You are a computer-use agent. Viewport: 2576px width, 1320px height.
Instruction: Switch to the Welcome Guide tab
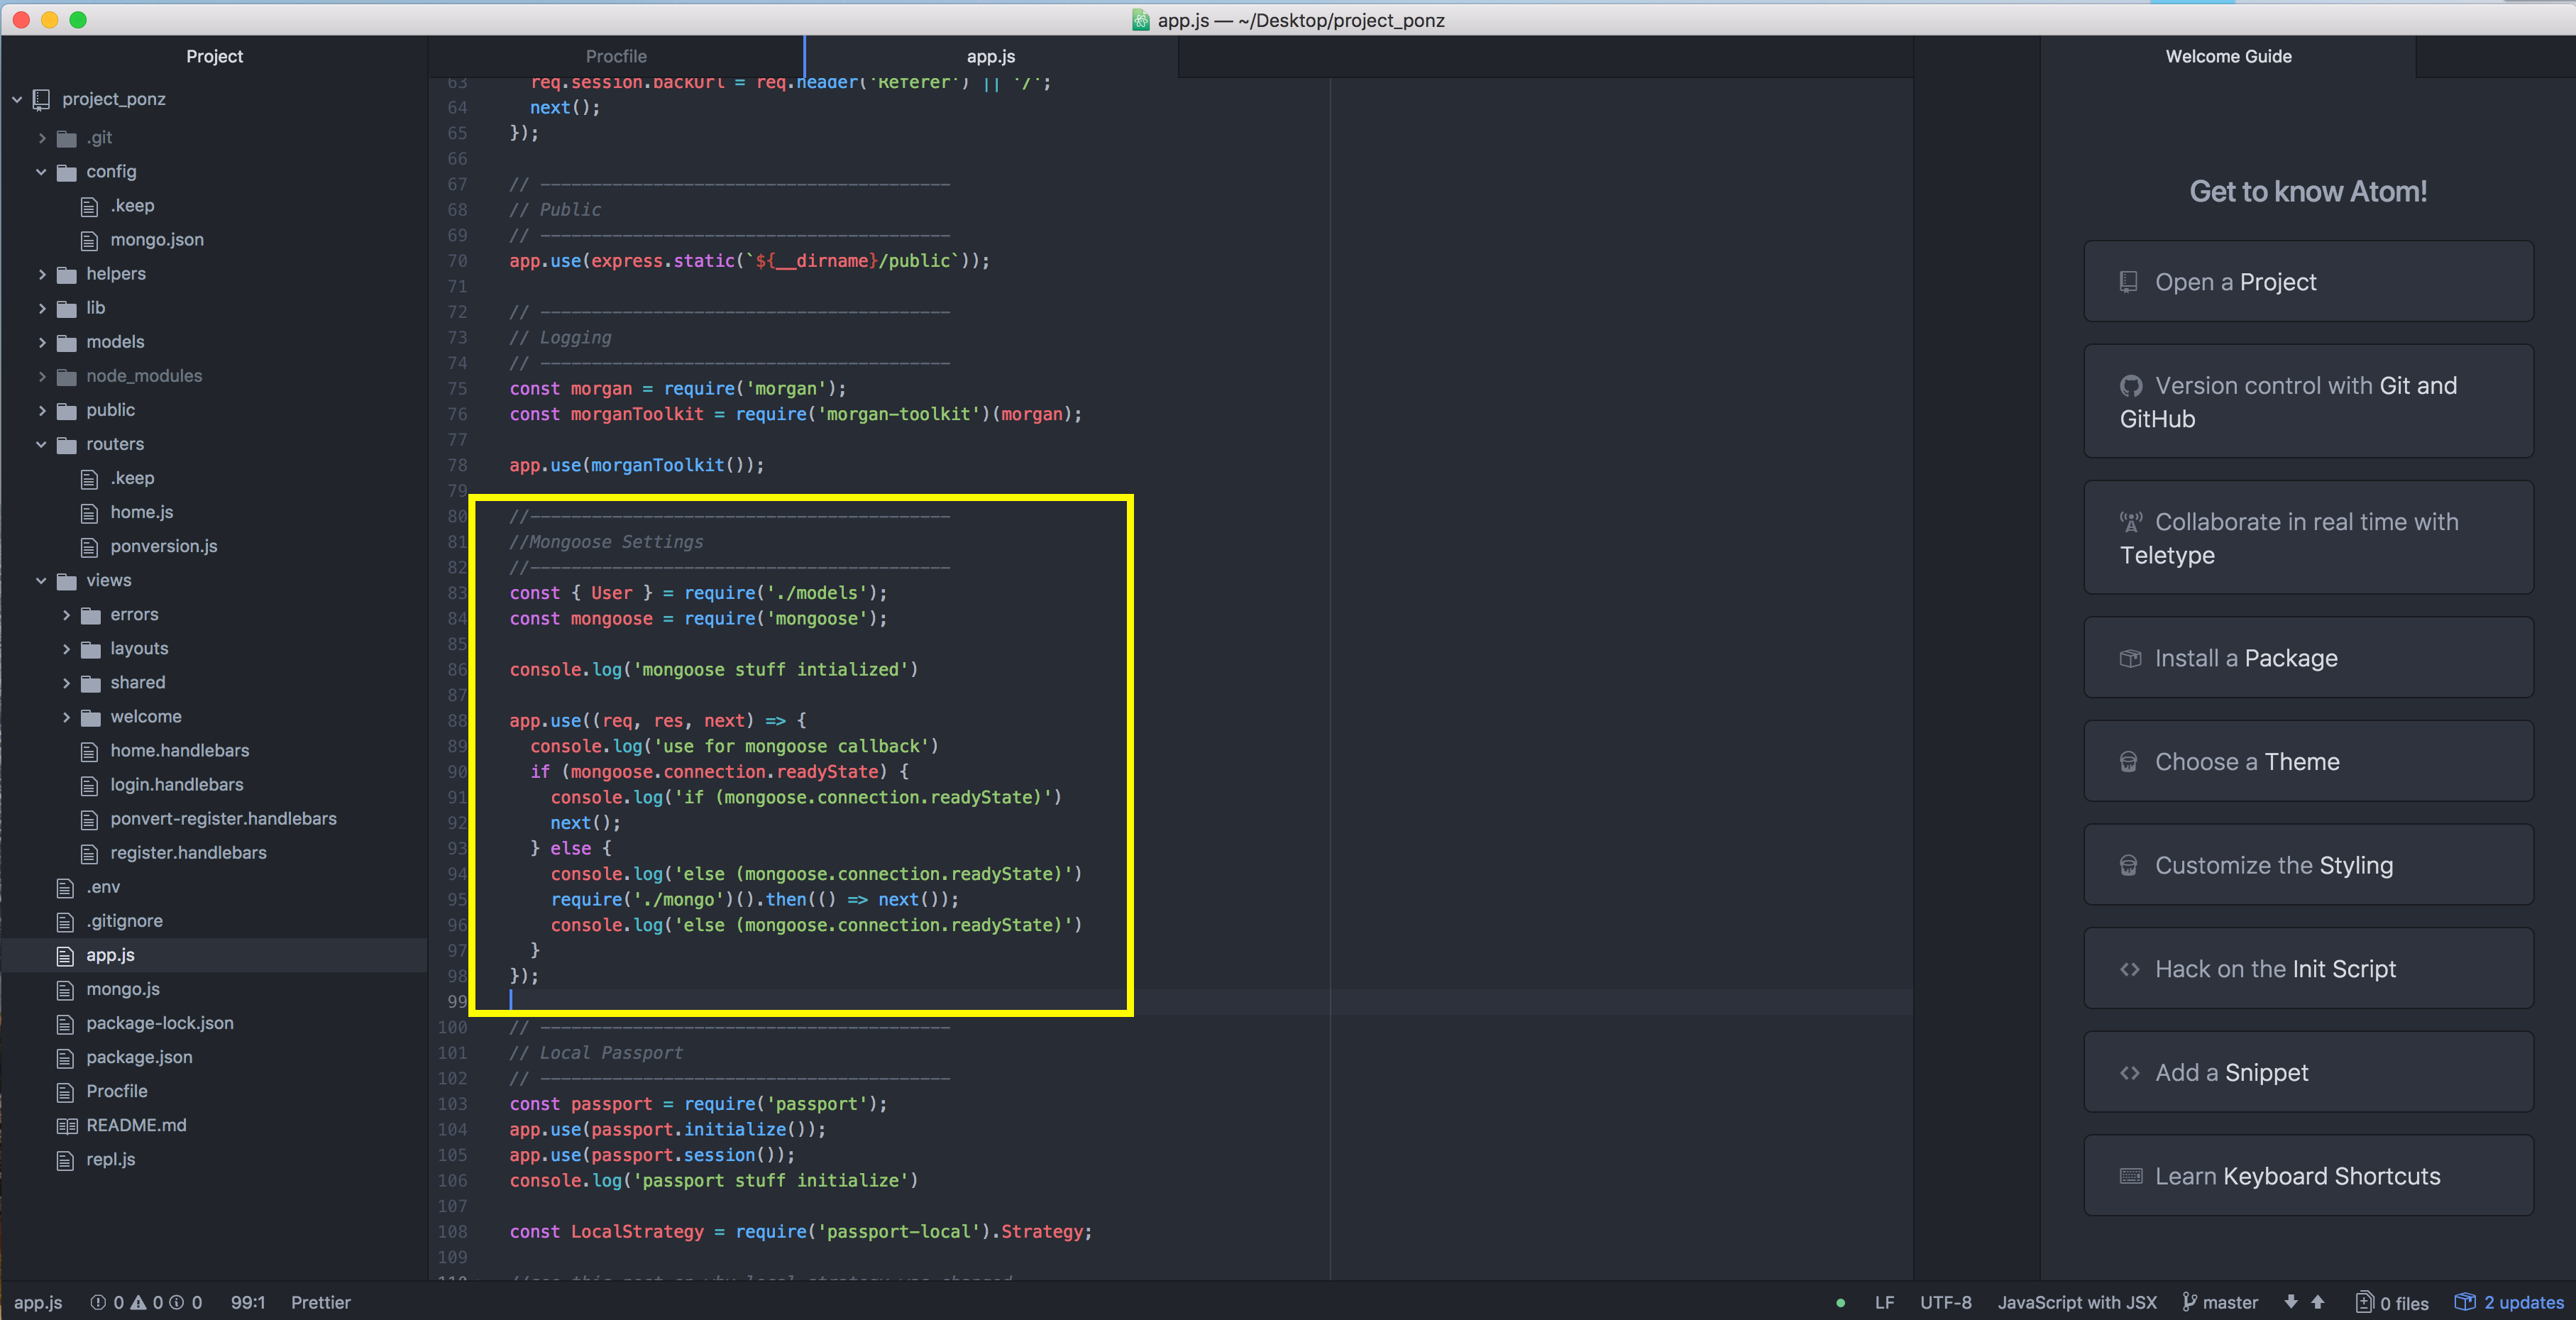[x=2228, y=56]
